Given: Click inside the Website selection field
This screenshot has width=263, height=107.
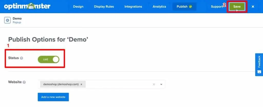Looking at the screenshot, I should (x=101, y=84).
